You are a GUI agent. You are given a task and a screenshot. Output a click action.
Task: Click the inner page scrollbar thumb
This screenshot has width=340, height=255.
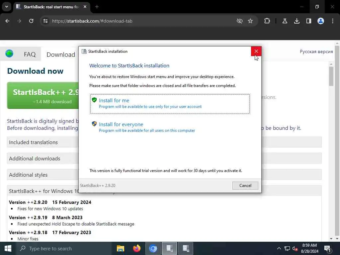click(331, 76)
